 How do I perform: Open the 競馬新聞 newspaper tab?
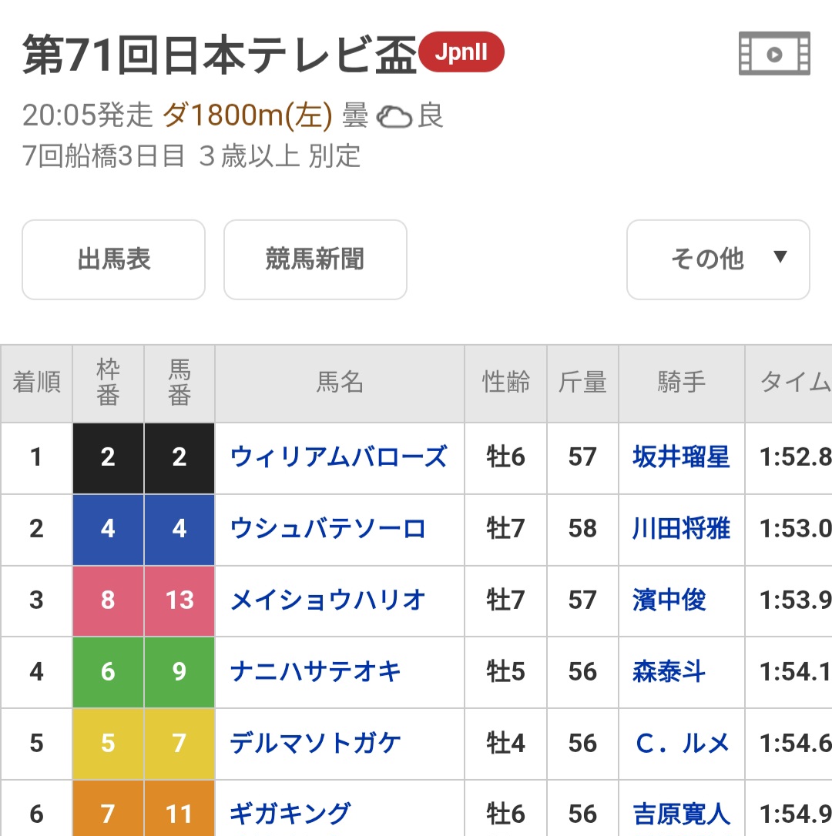click(x=314, y=259)
